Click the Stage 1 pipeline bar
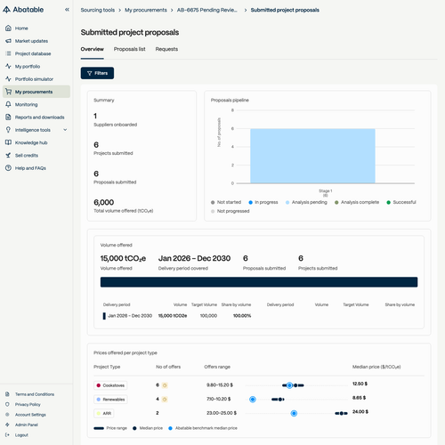Screen dimensions: 445x445 [312, 156]
